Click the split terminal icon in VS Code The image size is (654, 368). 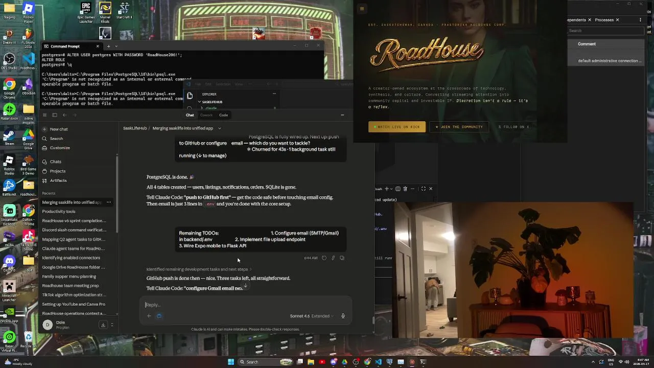[x=398, y=189]
